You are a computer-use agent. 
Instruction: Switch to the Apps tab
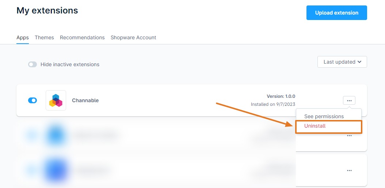[x=23, y=37]
